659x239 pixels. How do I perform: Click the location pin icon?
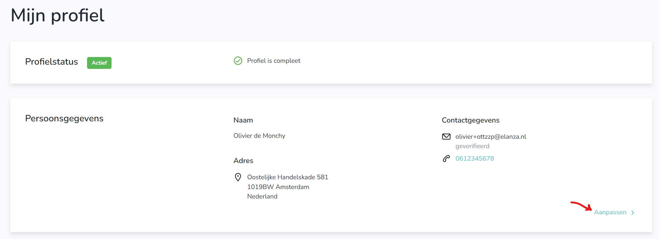(238, 177)
